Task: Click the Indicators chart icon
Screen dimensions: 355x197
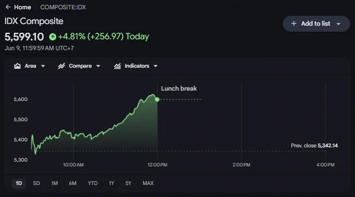Action: click(117, 66)
